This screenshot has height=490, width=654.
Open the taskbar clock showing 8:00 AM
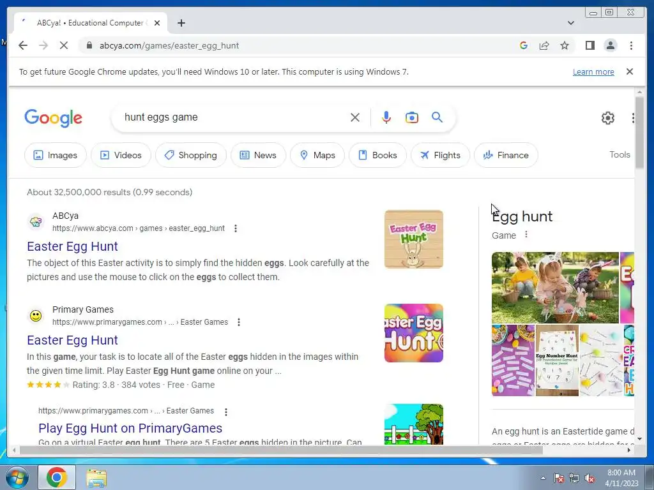pyautogui.click(x=621, y=478)
